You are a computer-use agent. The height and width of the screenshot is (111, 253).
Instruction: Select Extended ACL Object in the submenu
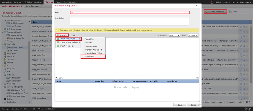point(93,53)
